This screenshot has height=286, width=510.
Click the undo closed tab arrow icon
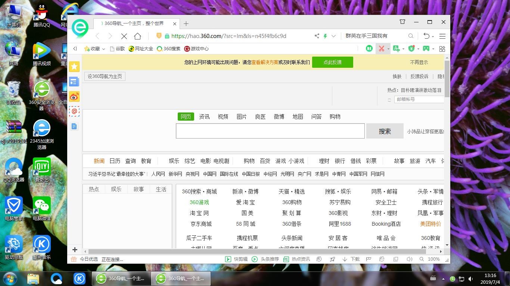pyautogui.click(x=426, y=36)
